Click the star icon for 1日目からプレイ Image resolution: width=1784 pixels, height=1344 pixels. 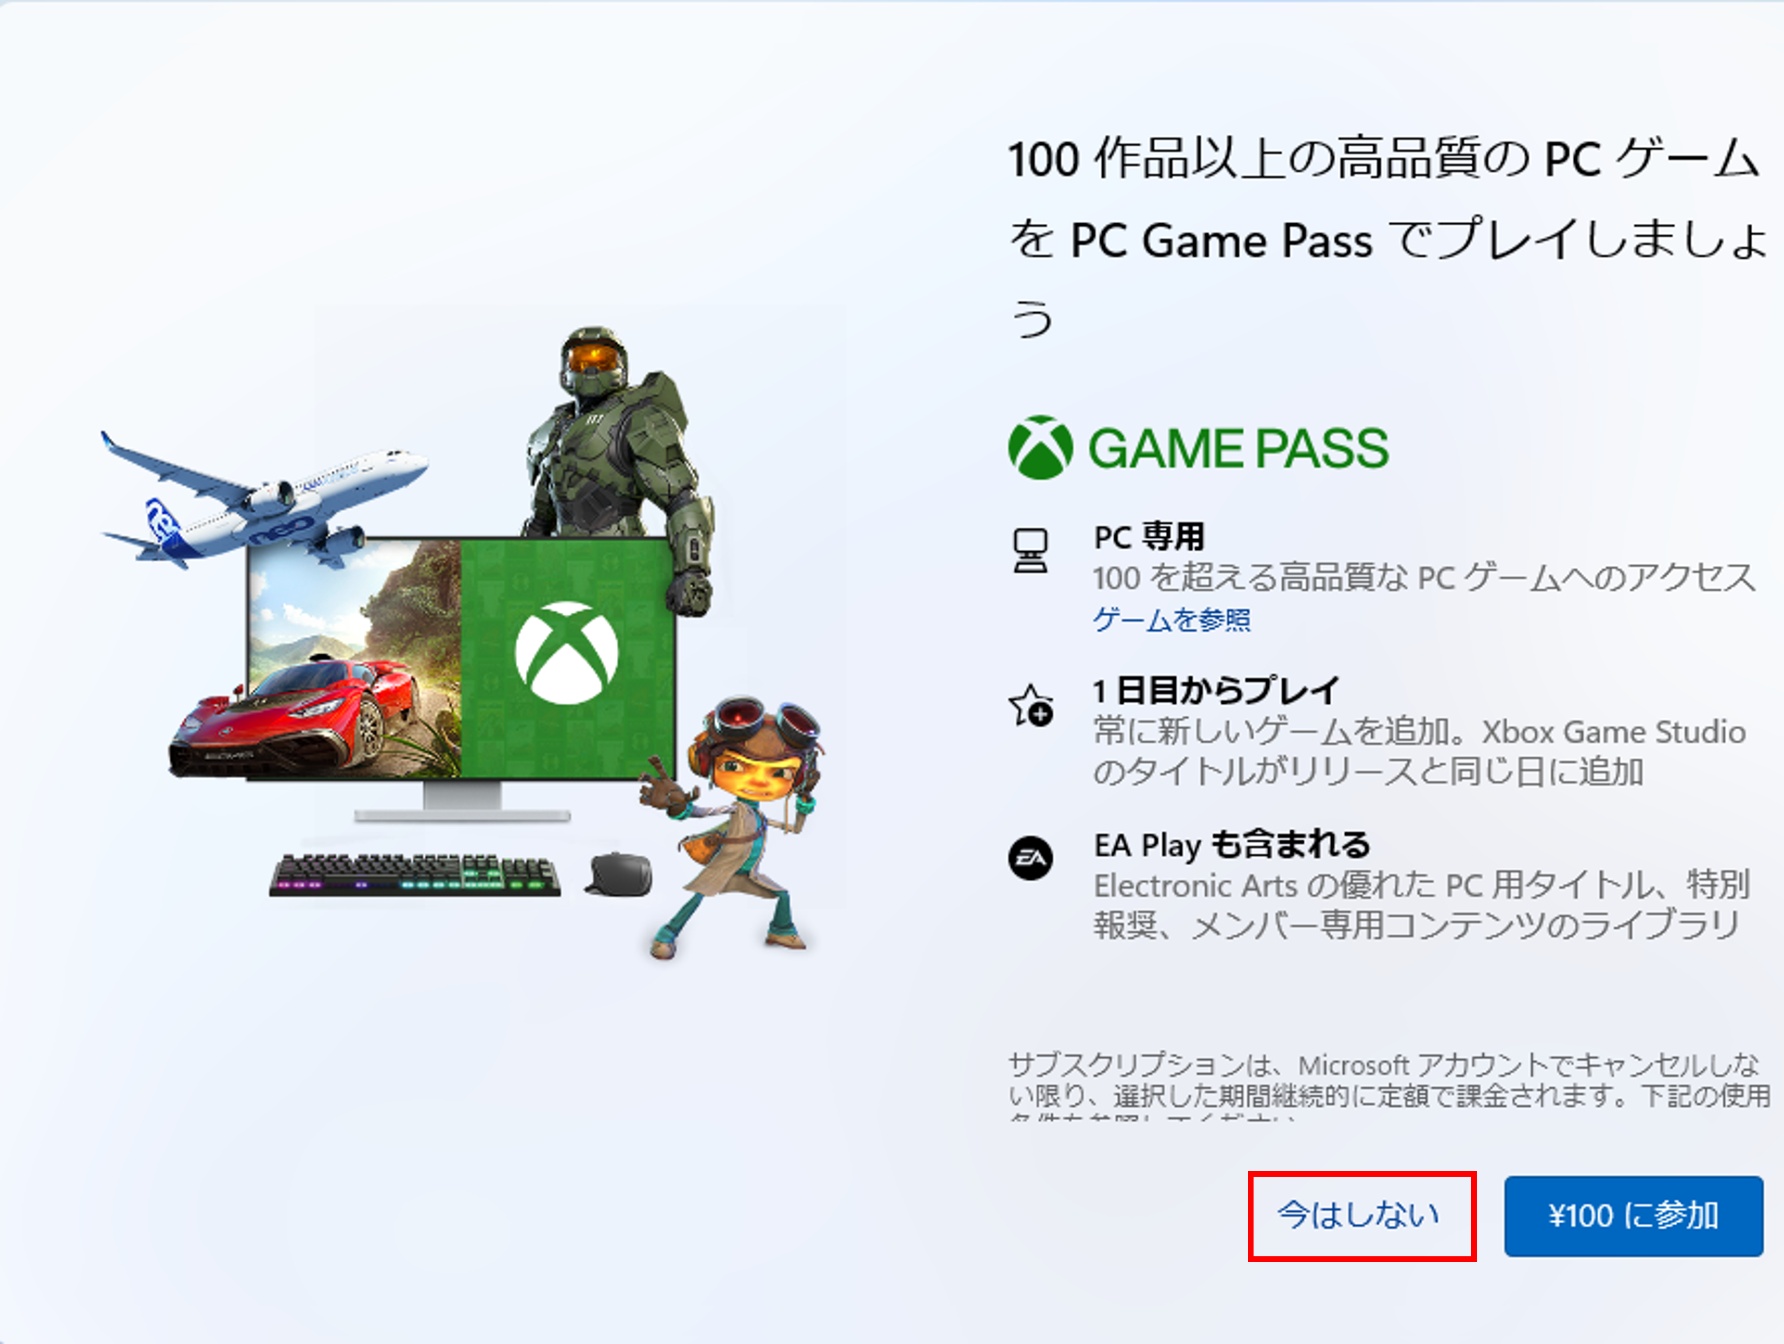click(1031, 706)
